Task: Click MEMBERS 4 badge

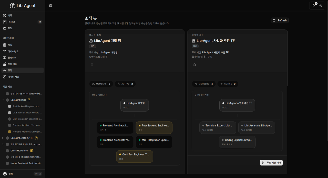Action: [x=204, y=84]
